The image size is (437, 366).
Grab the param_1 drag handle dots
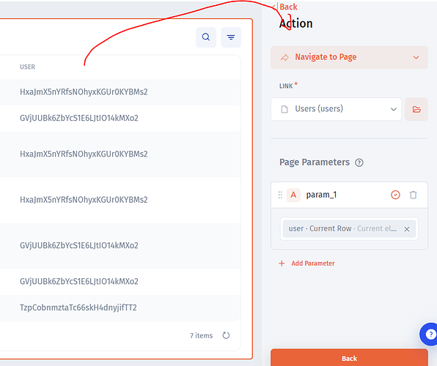[x=280, y=195]
